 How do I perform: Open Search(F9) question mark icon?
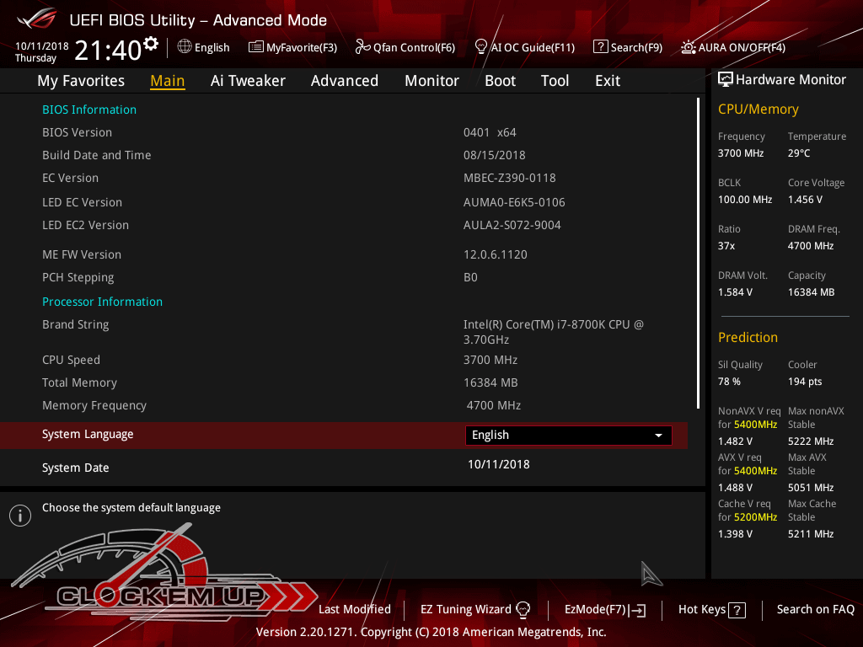pyautogui.click(x=600, y=47)
